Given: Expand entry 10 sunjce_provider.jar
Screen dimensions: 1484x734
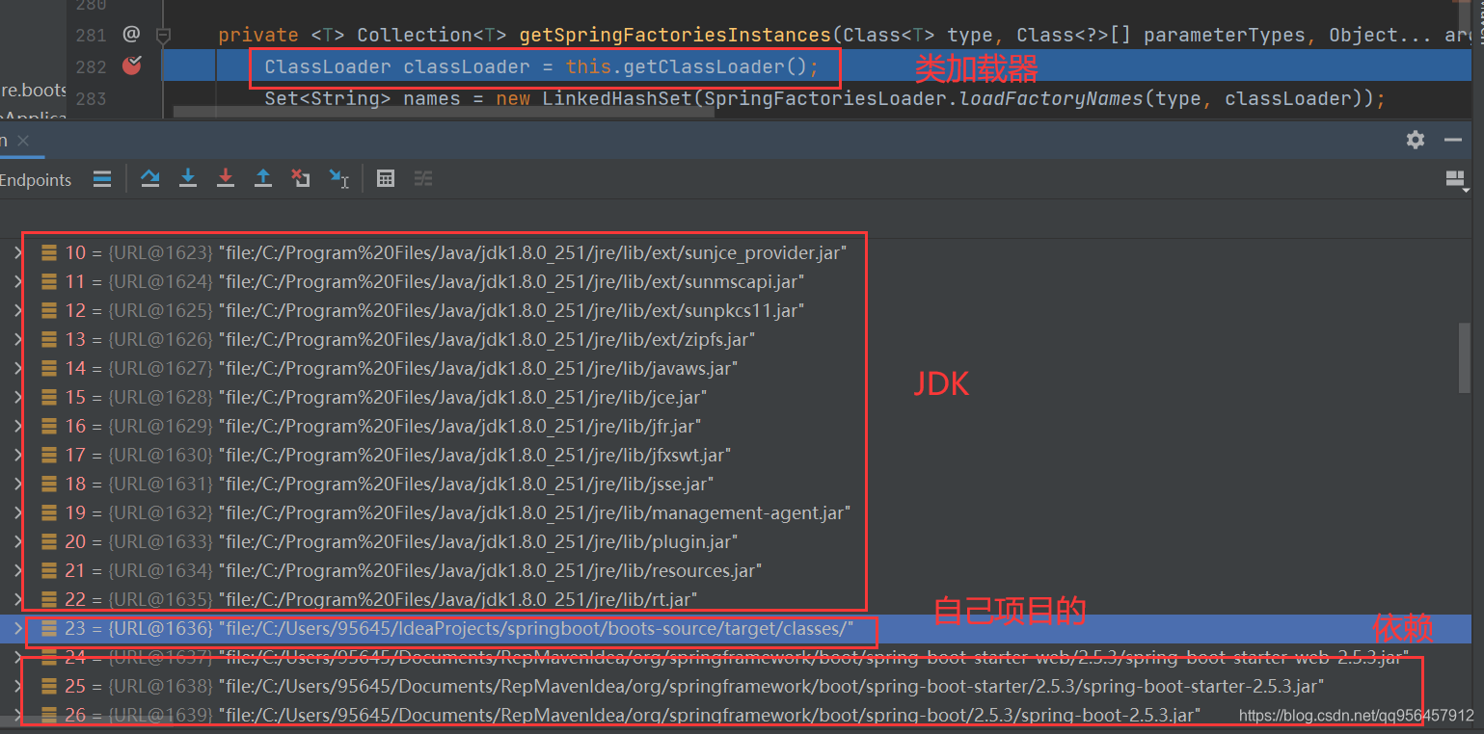Looking at the screenshot, I should [x=16, y=252].
